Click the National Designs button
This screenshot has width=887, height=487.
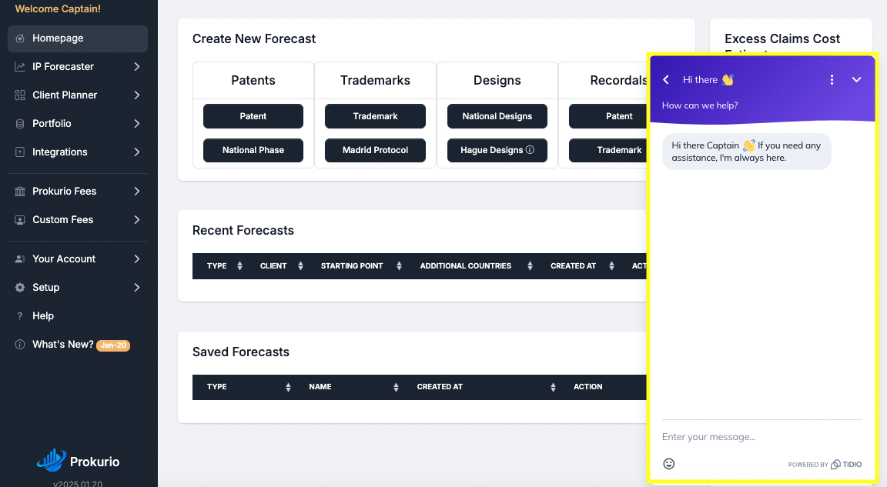[497, 116]
